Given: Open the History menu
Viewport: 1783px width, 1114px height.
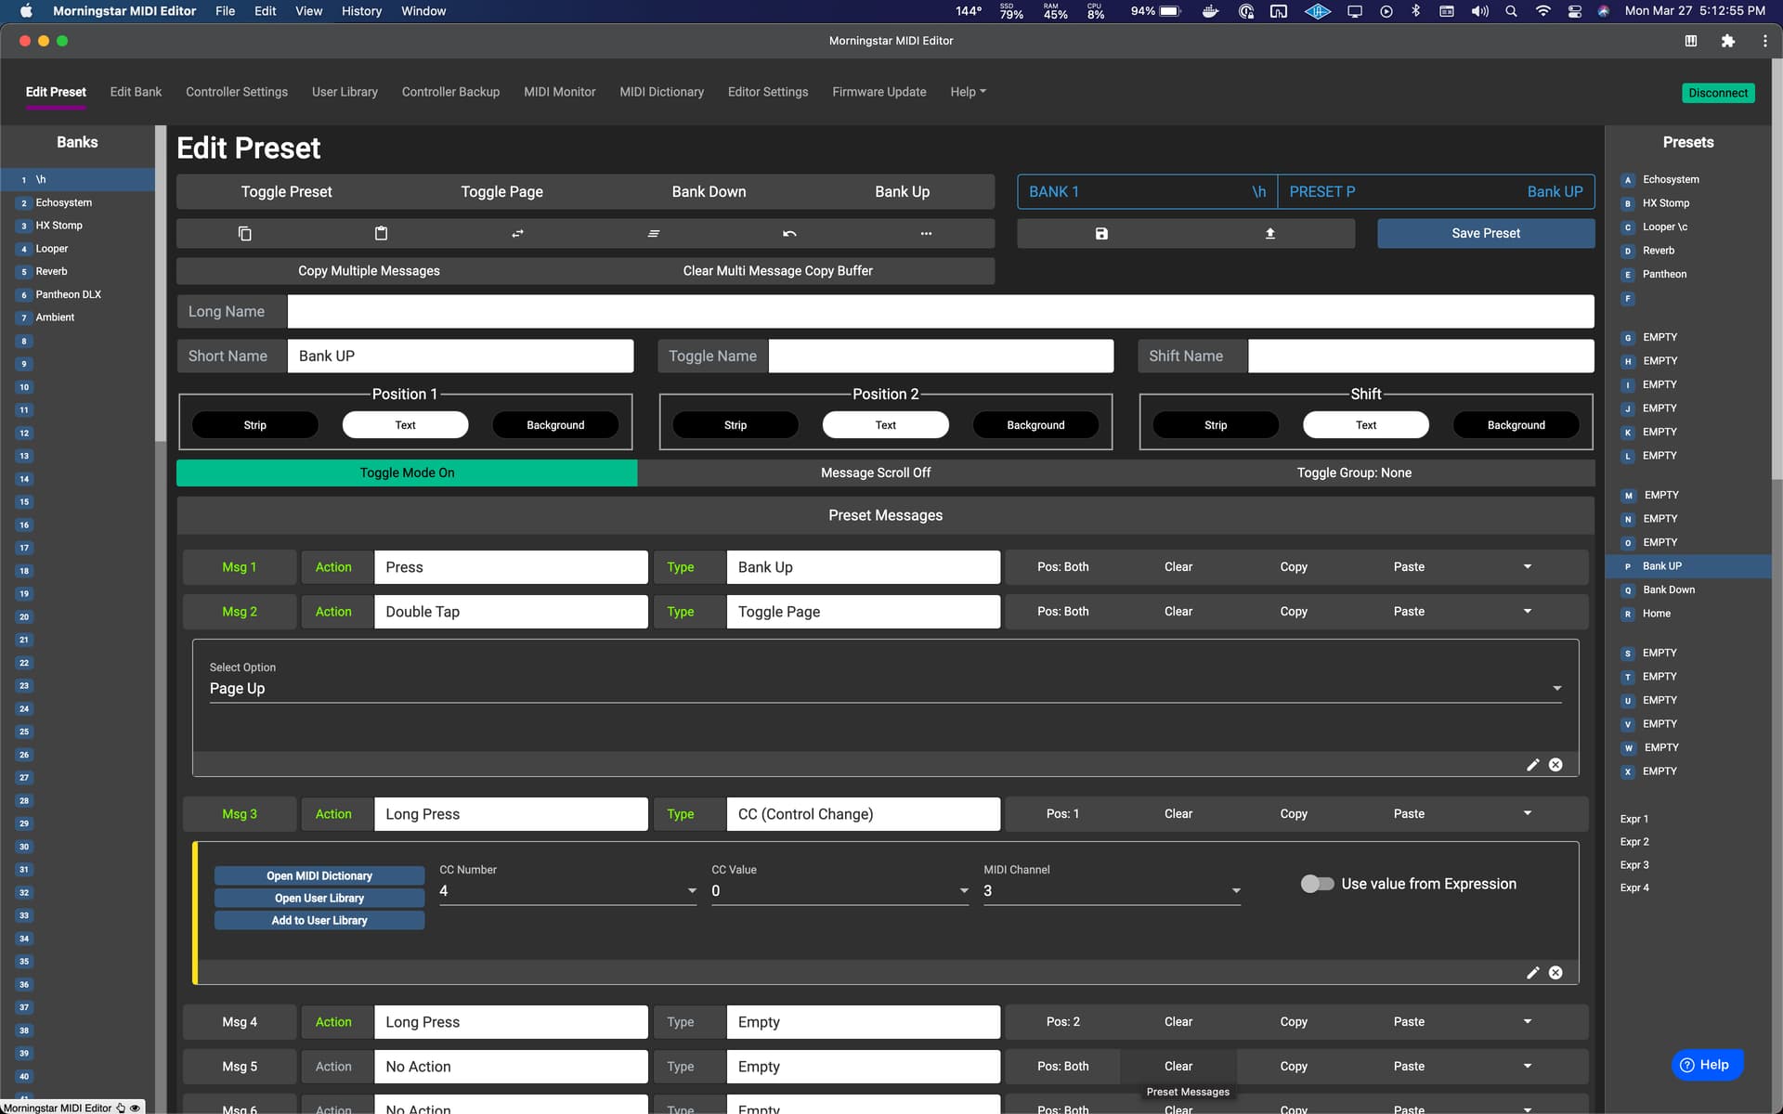Looking at the screenshot, I should pos(361,11).
